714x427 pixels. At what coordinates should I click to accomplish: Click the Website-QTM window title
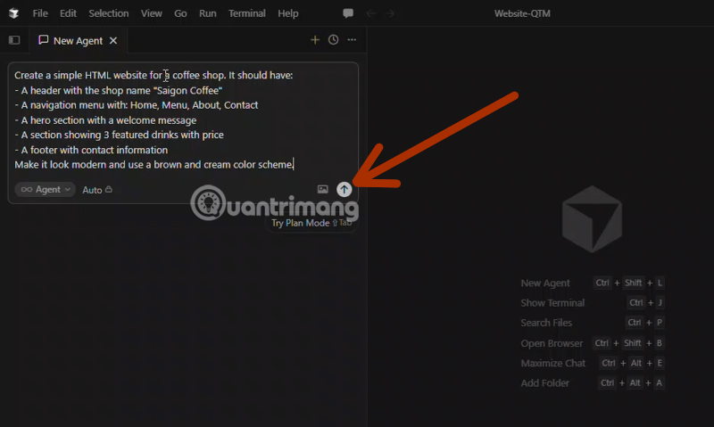tap(522, 13)
